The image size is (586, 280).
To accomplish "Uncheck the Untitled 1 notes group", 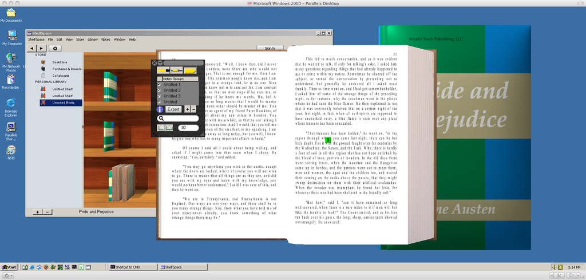I will (159, 85).
